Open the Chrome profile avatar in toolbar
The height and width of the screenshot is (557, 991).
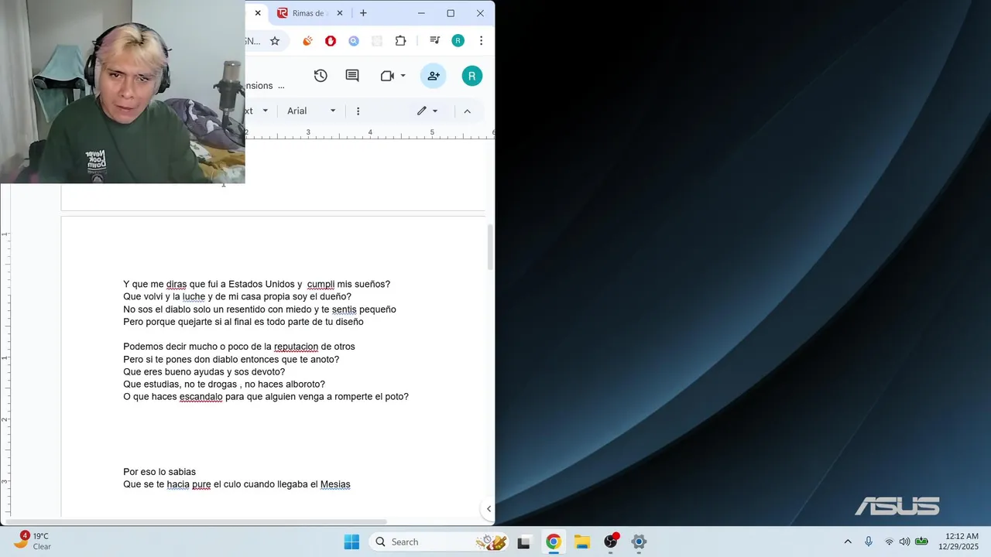(458, 41)
